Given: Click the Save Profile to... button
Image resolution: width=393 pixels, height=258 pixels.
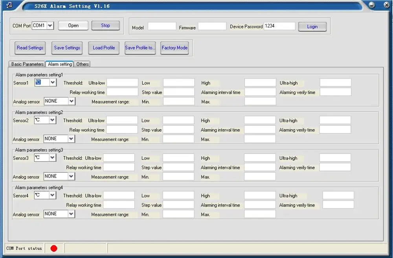Looking at the screenshot, I should pos(140,48).
